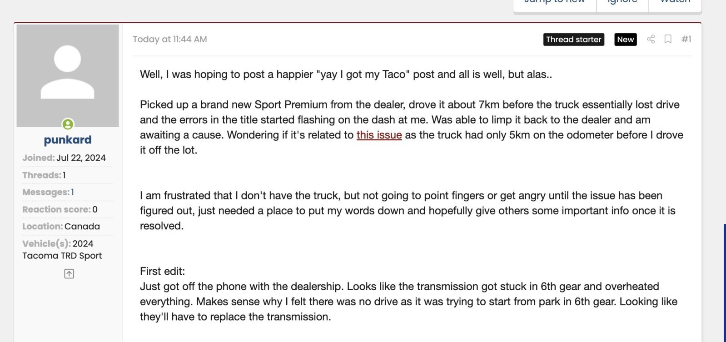Click the Reaction score value
This screenshot has height=342, width=726.
95,209
